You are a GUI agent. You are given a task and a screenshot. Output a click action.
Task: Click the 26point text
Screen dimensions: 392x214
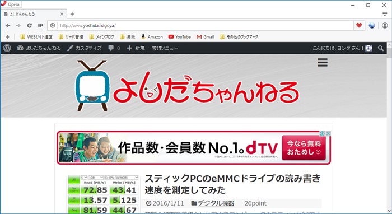pos(255,203)
